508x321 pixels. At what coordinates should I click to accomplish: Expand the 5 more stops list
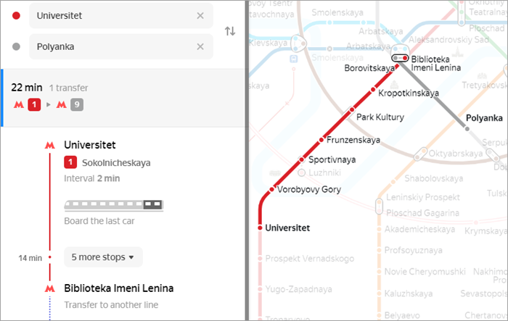103,257
